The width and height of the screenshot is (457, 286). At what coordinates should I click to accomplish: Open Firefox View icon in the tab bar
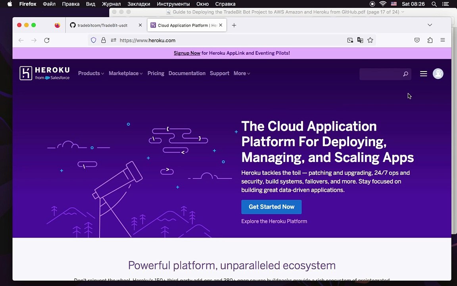58,25
